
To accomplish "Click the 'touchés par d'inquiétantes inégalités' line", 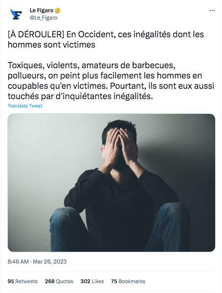I will click(x=80, y=96).
